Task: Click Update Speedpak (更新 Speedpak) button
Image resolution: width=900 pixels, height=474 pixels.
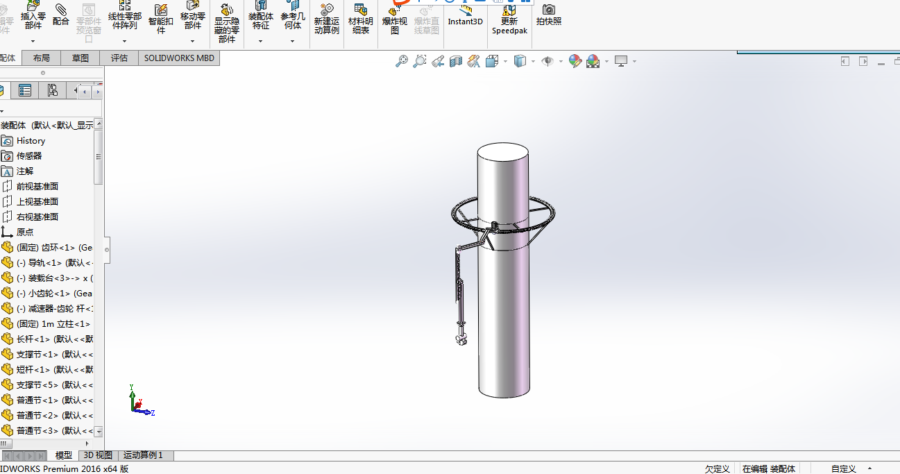Action: click(x=509, y=19)
